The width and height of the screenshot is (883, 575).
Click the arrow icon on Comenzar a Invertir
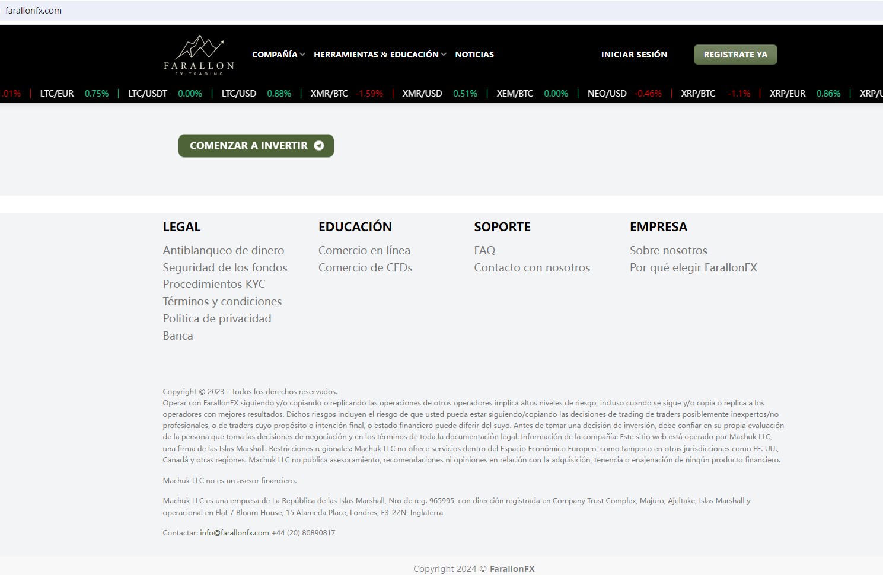[319, 146]
